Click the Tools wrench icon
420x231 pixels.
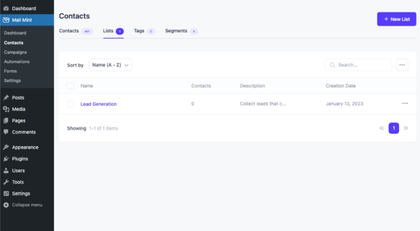tap(6, 182)
